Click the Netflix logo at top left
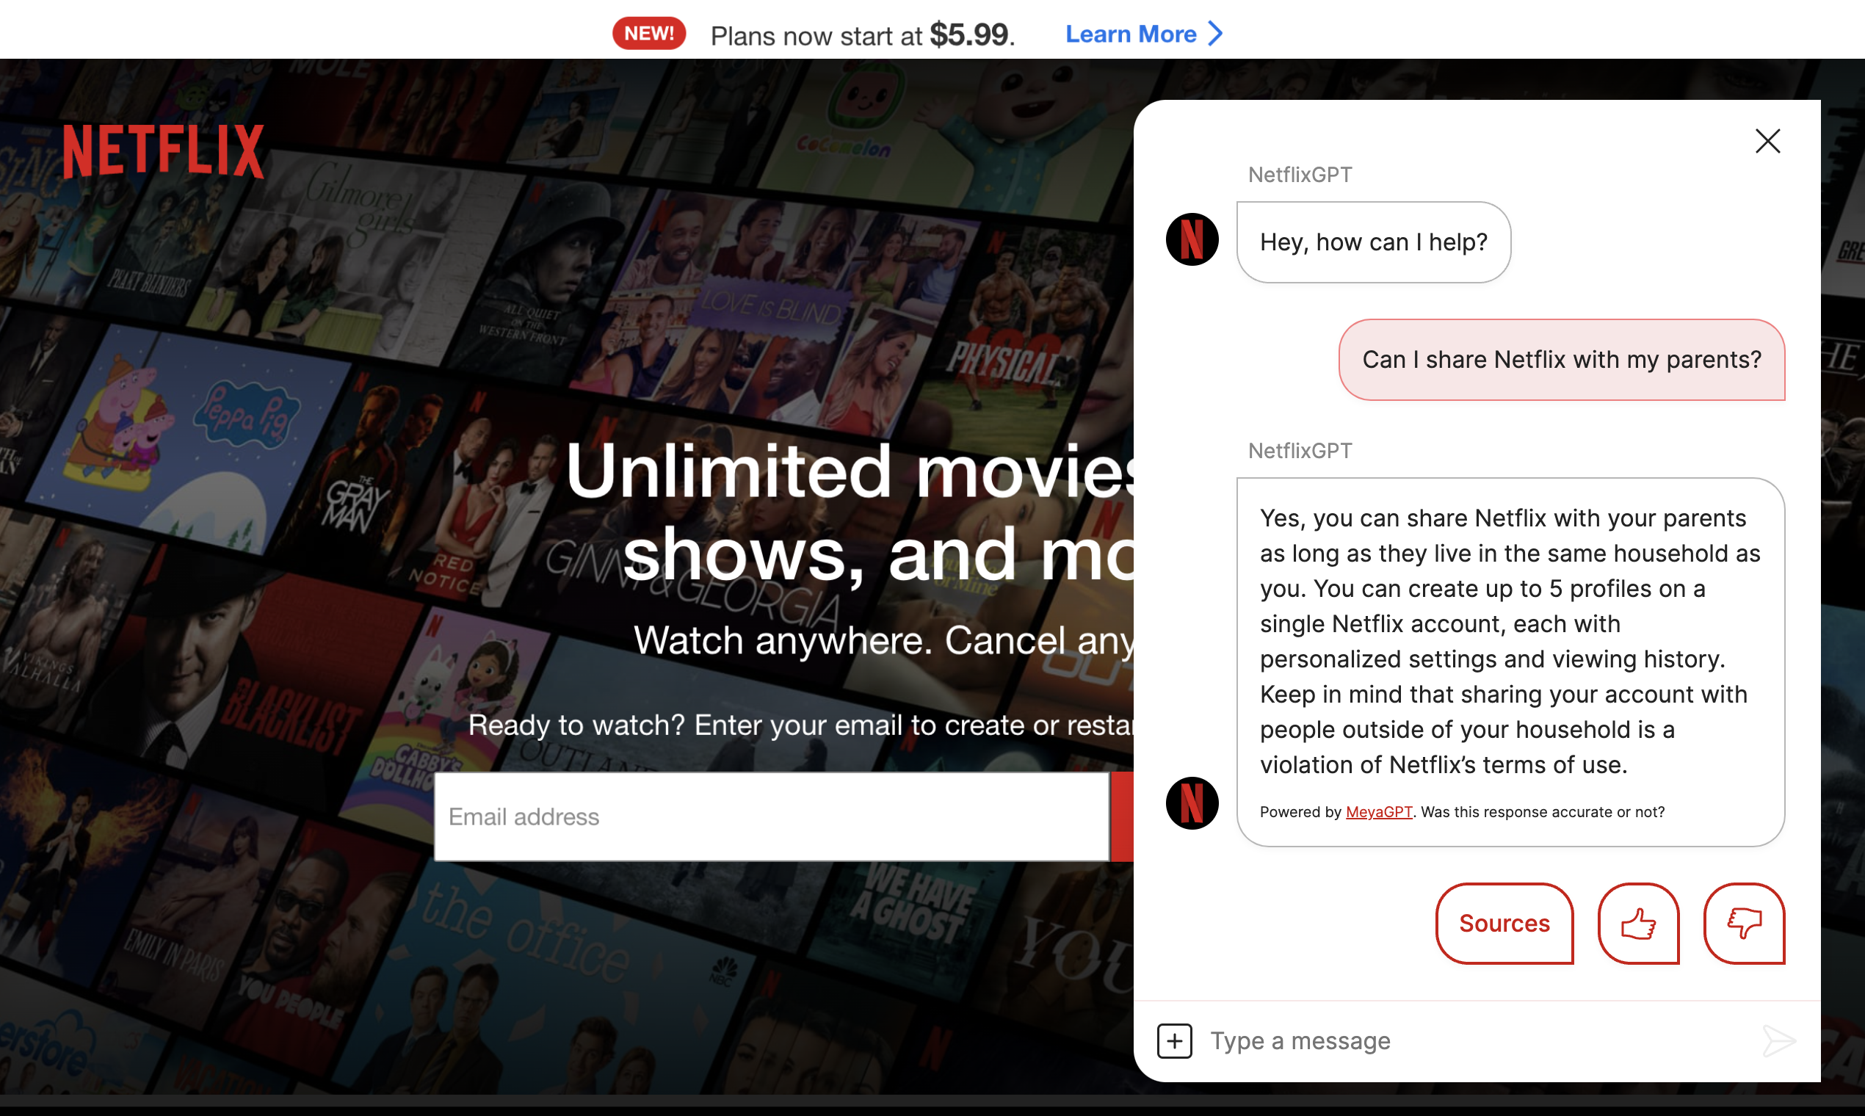Image resolution: width=1865 pixels, height=1116 pixels. pyautogui.click(x=163, y=151)
